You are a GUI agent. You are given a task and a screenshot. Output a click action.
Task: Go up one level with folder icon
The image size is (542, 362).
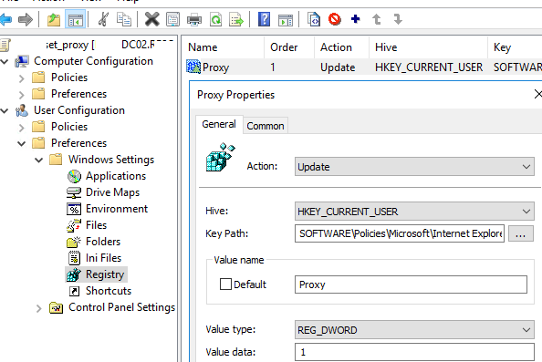coord(54,19)
